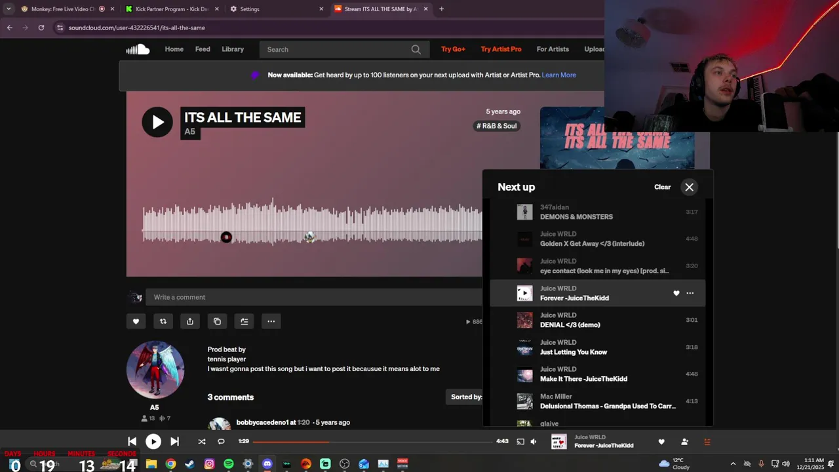Skip to previous track in player bar
Viewport: 839px width, 472px height.
tap(132, 442)
